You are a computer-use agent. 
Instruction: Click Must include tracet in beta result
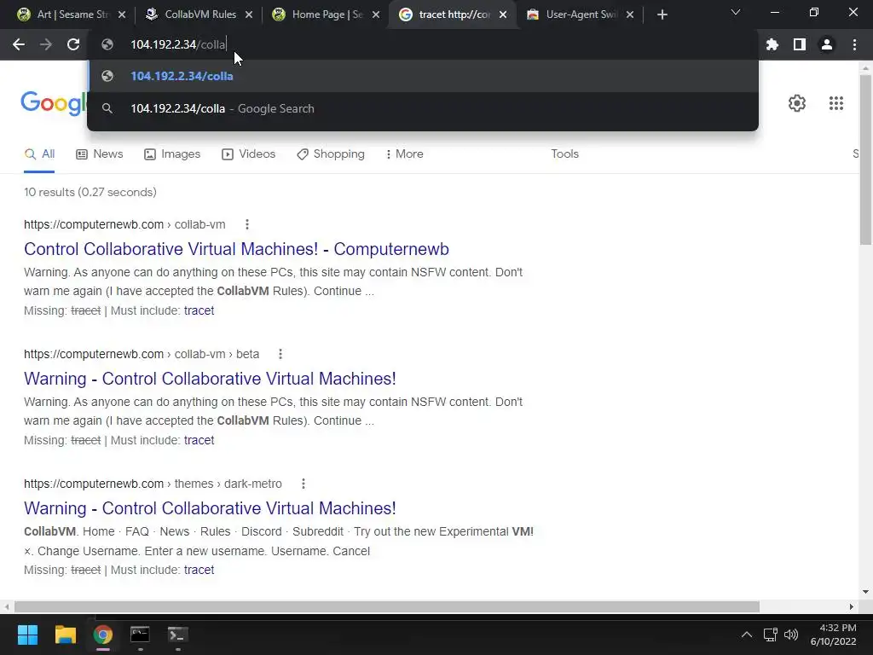point(199,441)
